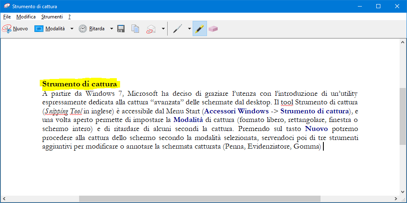Save the capture with floppy disk icon

click(x=121, y=29)
